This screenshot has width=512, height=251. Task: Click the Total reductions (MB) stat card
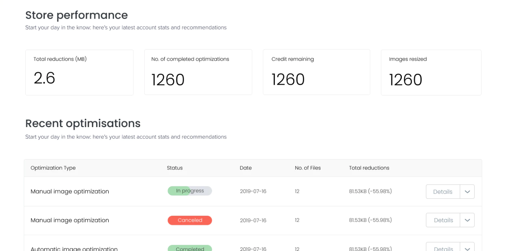click(79, 72)
